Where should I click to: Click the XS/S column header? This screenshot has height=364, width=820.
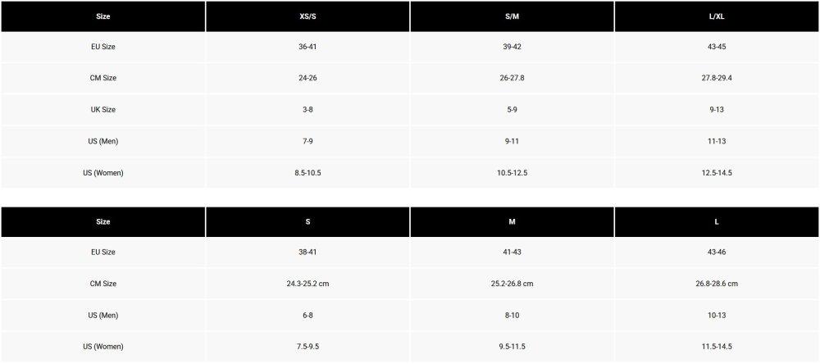307,16
